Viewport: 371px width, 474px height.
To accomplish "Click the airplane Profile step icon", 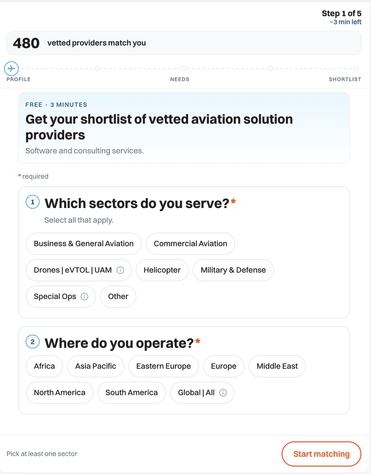I will (12, 69).
